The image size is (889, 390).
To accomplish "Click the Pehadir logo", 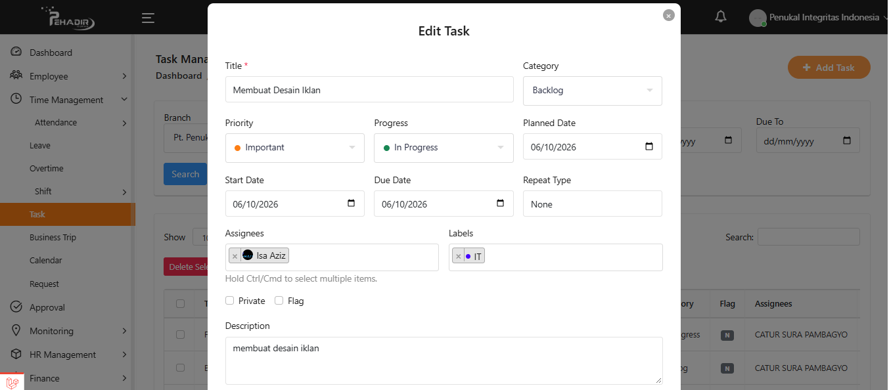I will click(68, 18).
